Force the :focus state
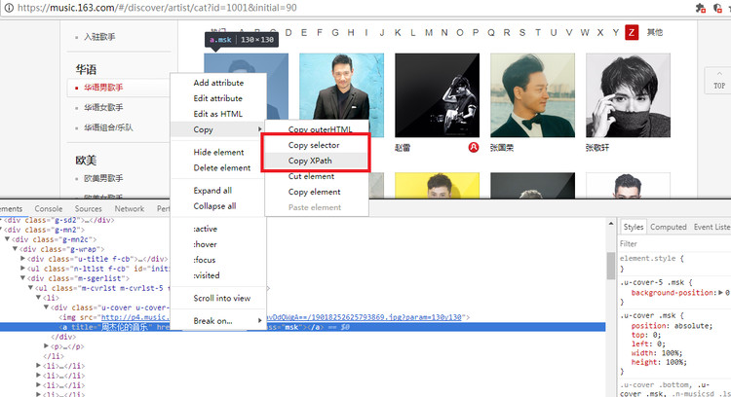The height and width of the screenshot is (397, 731). coord(218,260)
